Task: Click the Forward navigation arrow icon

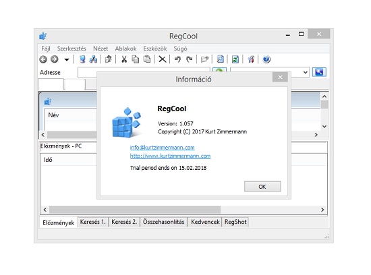Action: [x=55, y=59]
